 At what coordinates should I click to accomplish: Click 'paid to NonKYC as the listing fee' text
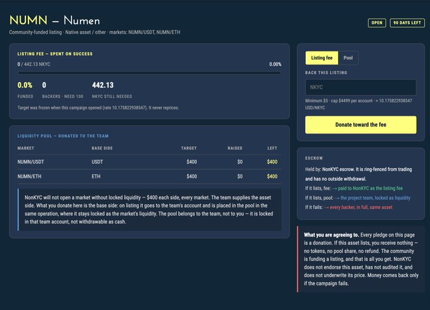pyautogui.click(x=370, y=189)
